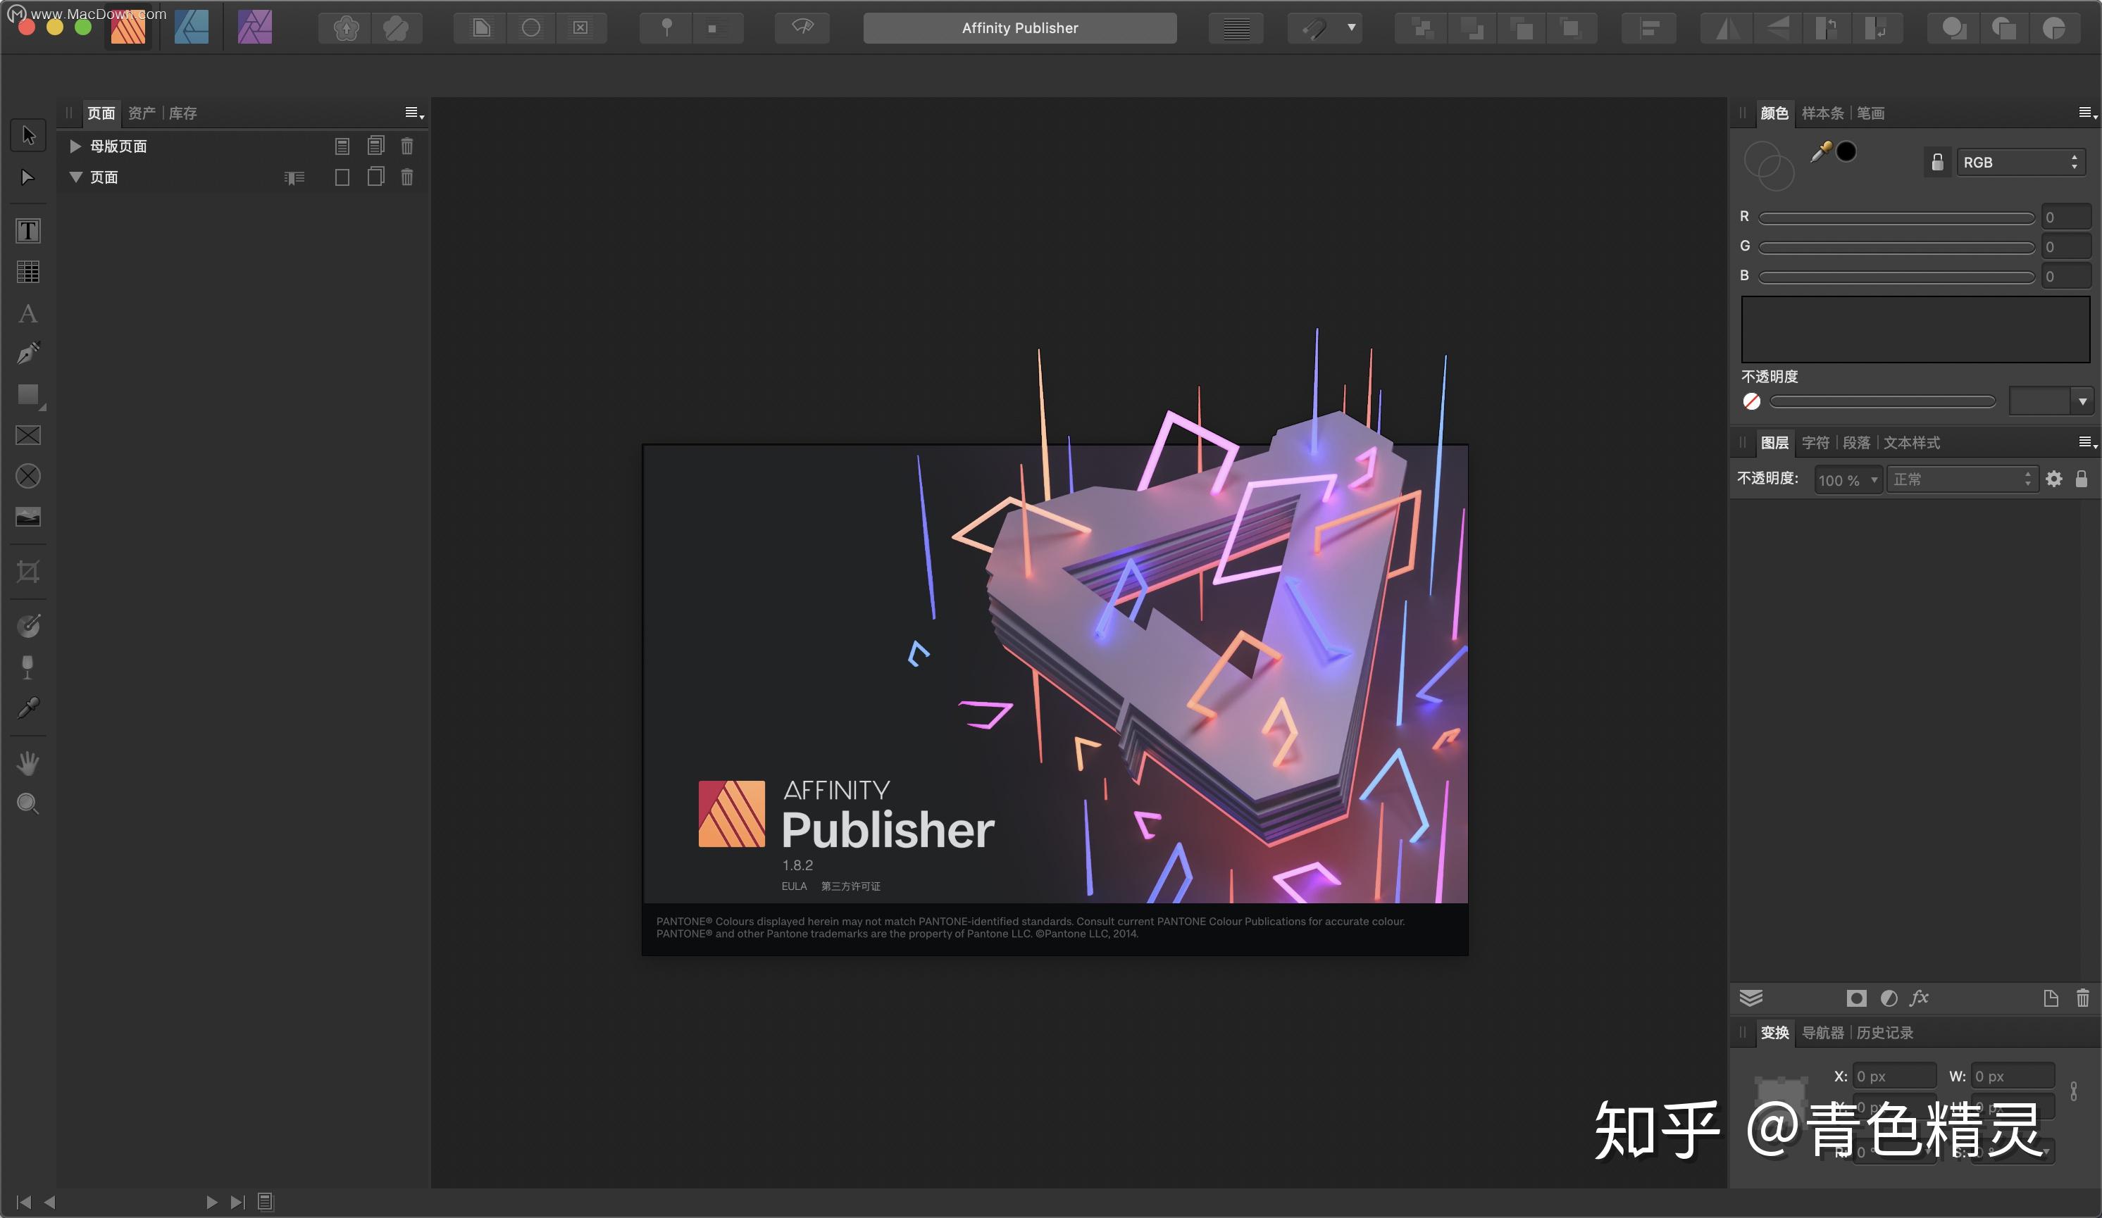Select the Fill tool
Viewport: 2102px width, 1218px height.
pyautogui.click(x=28, y=626)
